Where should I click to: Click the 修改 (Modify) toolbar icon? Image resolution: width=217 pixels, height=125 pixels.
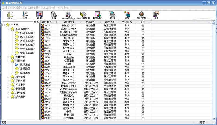pos(25,15)
